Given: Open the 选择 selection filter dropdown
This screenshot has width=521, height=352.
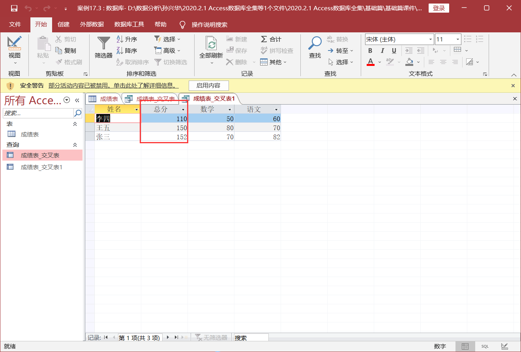Looking at the screenshot, I should coord(167,39).
